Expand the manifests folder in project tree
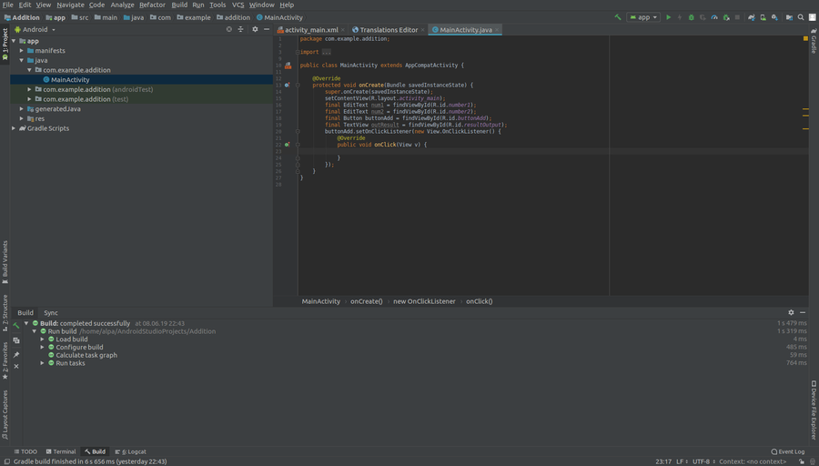The height and width of the screenshot is (466, 819). [22, 51]
